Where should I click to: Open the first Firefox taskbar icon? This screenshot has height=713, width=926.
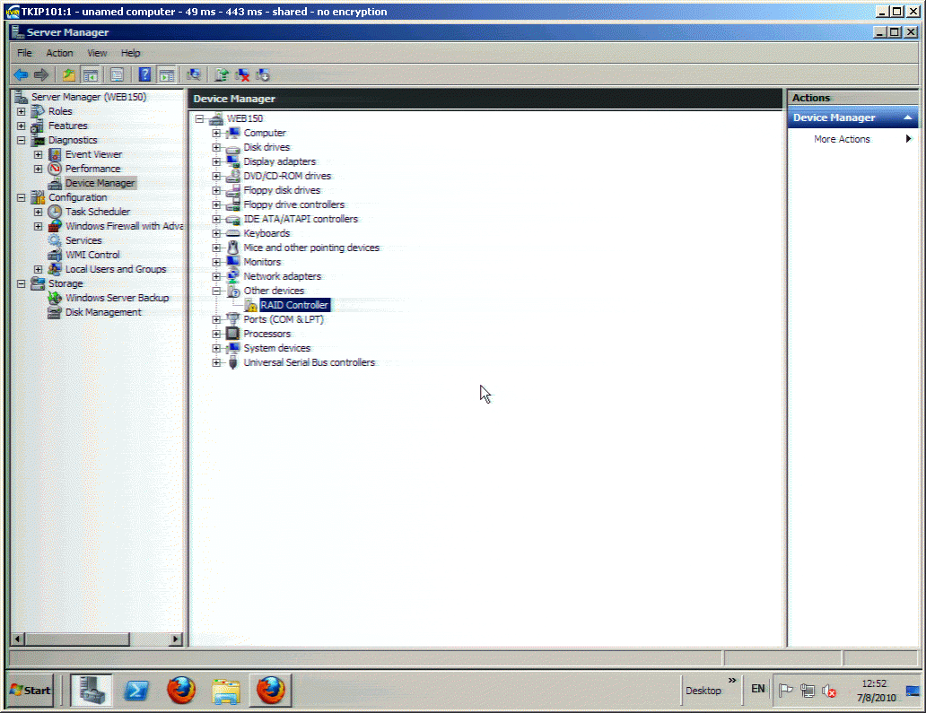point(181,690)
